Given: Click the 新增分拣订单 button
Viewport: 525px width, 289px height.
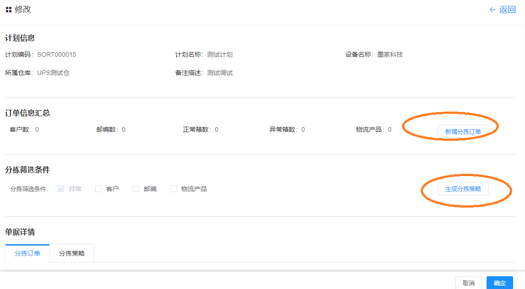Looking at the screenshot, I should [x=463, y=132].
